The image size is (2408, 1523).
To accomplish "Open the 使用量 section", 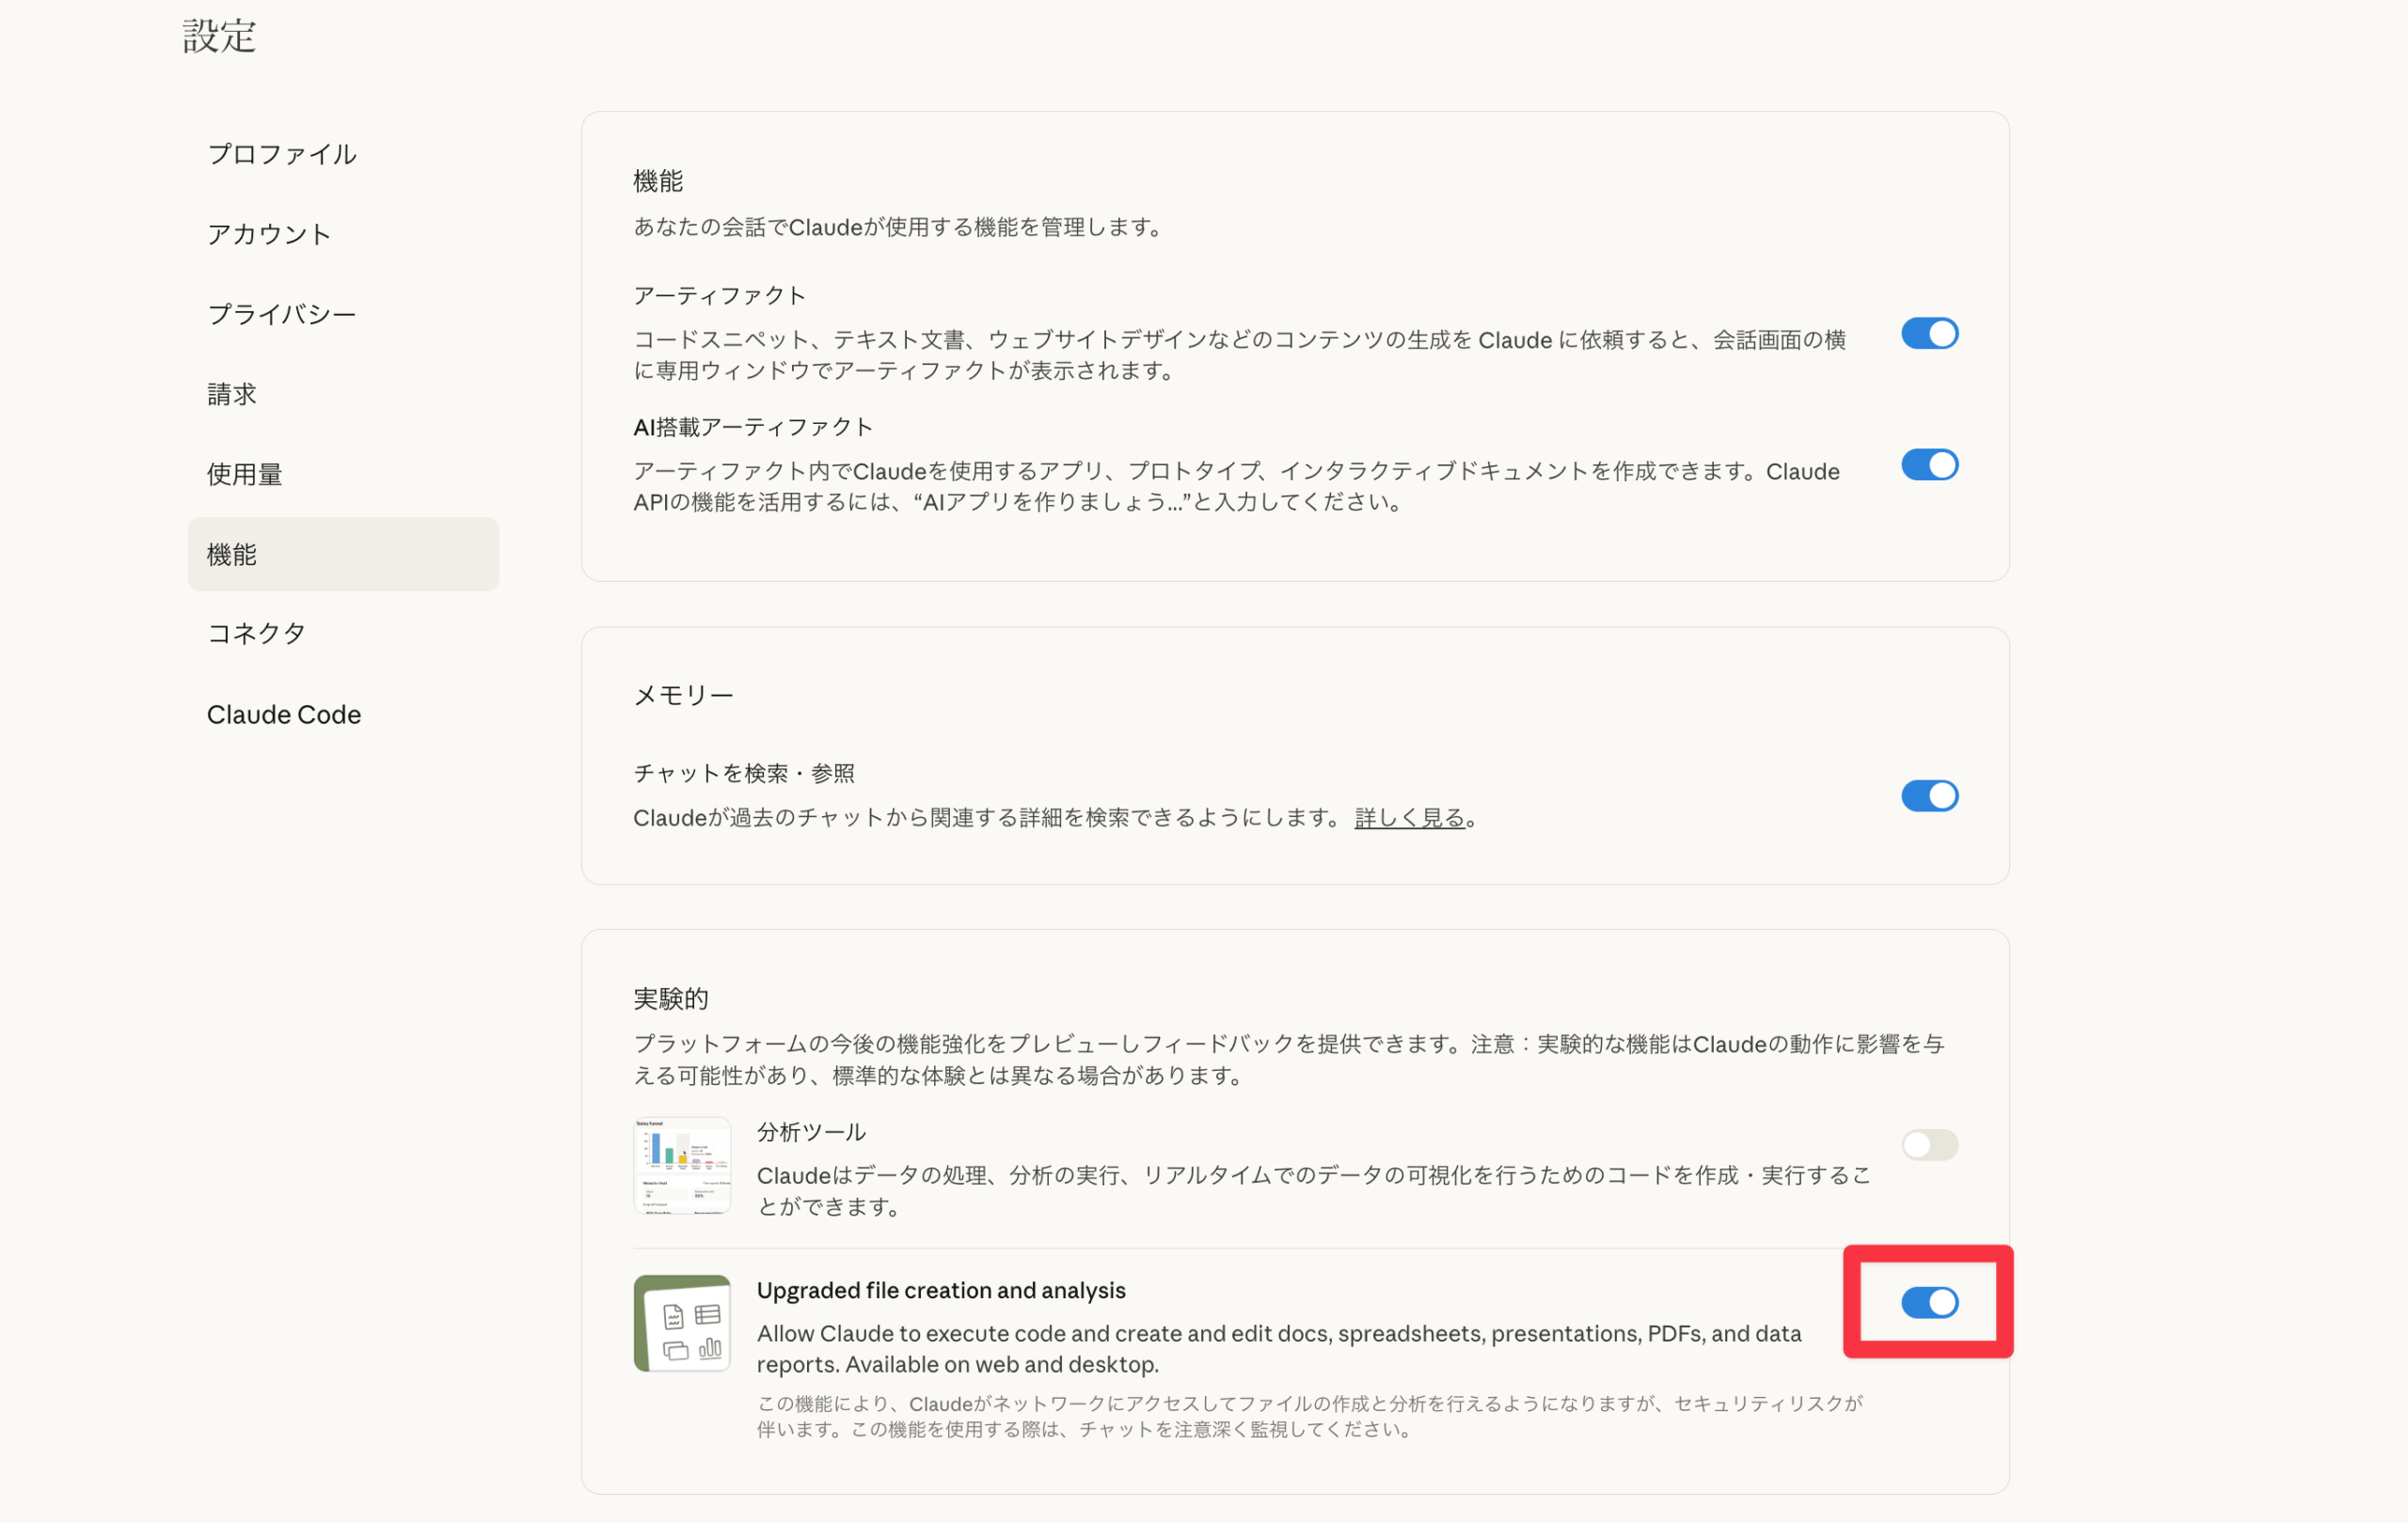I will pyautogui.click(x=245, y=474).
